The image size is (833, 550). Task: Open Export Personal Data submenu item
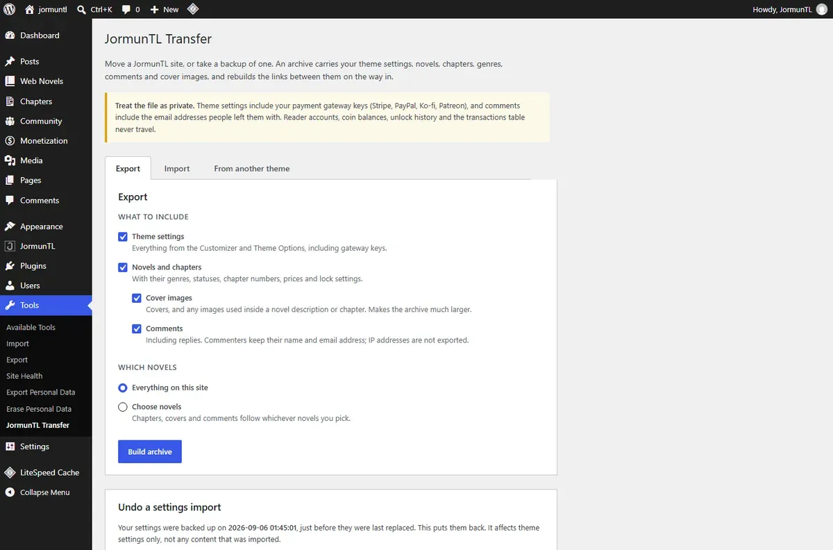tap(40, 392)
